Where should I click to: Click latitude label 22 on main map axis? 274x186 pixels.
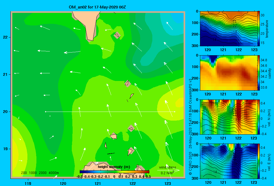5,37
